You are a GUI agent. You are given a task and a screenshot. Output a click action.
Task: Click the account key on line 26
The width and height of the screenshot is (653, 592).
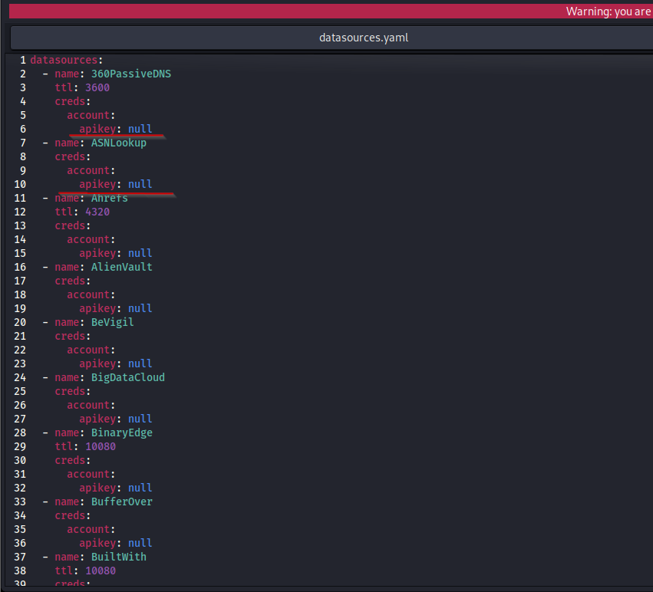[88, 405]
